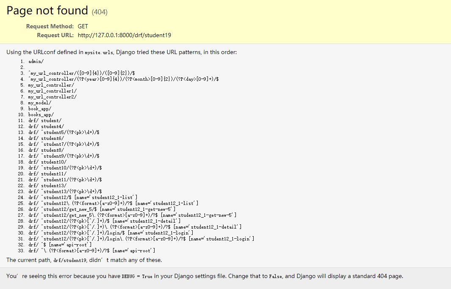Click the 'my_url_controller/' pattern in row 5

[51, 85]
